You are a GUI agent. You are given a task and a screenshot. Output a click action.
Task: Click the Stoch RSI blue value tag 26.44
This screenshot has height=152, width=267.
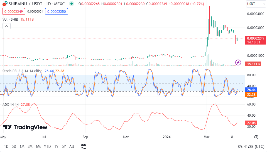point(251,90)
